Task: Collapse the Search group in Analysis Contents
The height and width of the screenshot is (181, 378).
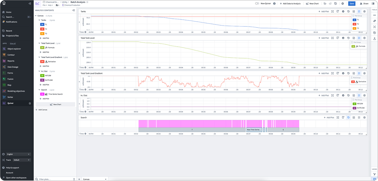Action: pos(39,90)
